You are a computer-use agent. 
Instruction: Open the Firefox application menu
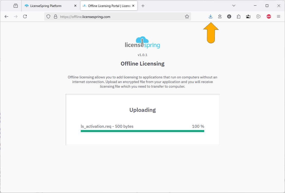pos(279,17)
